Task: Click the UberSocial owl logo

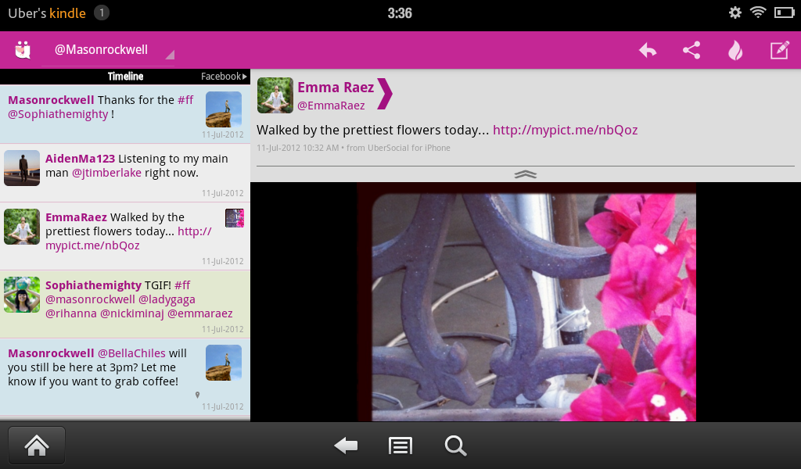Action: coord(22,48)
